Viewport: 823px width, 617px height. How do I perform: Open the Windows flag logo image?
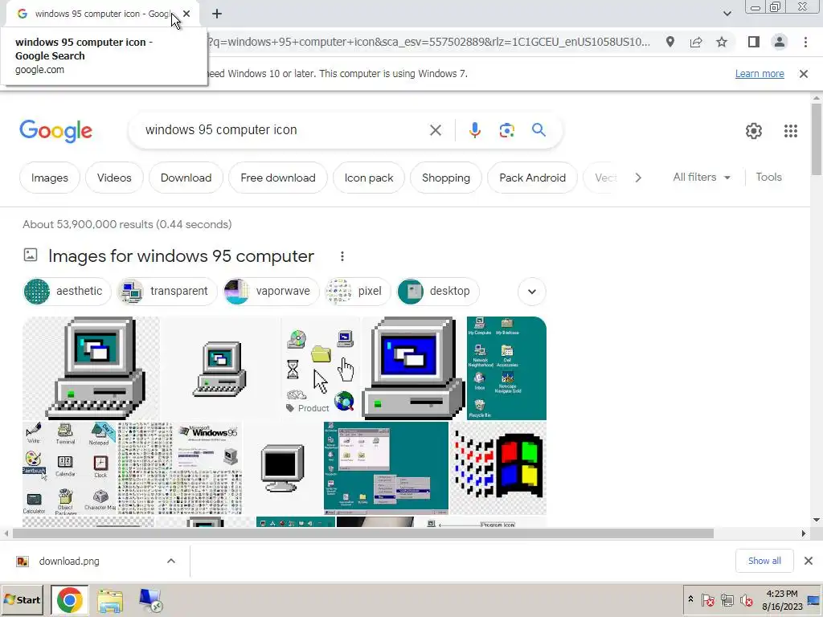(x=498, y=468)
